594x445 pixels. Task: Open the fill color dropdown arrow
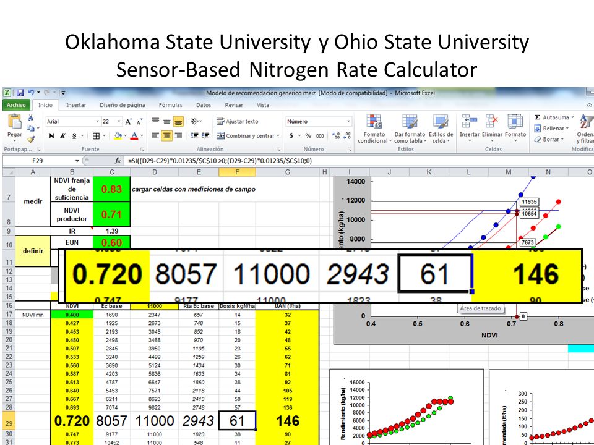(x=126, y=135)
